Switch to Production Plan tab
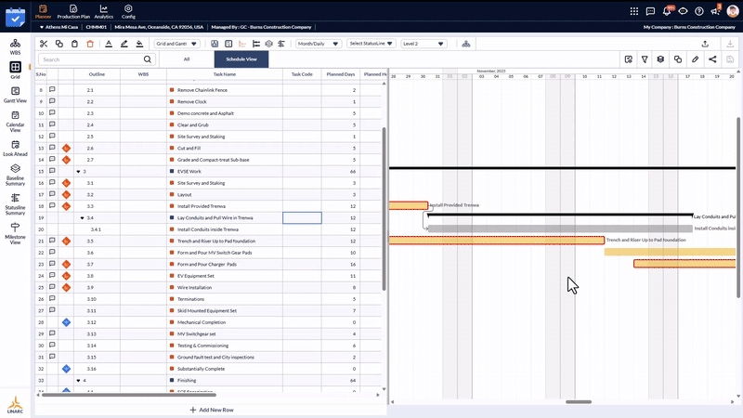Image resolution: width=743 pixels, height=418 pixels. pyautogui.click(x=73, y=11)
